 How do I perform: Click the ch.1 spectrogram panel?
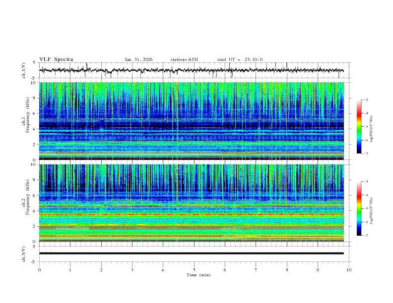[x=194, y=121]
